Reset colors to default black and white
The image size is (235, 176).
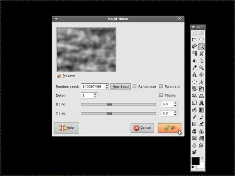[193, 167]
